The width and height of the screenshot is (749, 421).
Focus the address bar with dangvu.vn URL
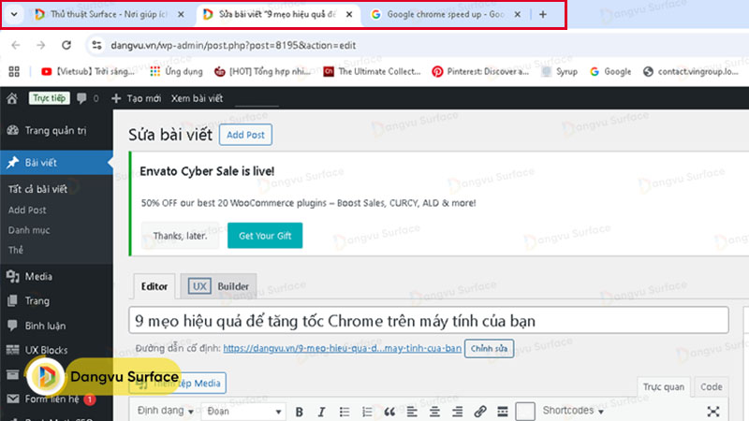tap(233, 45)
